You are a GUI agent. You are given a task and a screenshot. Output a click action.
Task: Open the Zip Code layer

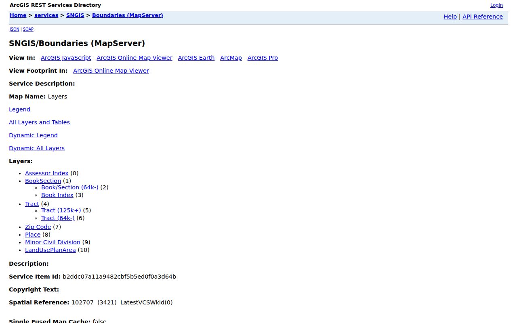(38, 227)
